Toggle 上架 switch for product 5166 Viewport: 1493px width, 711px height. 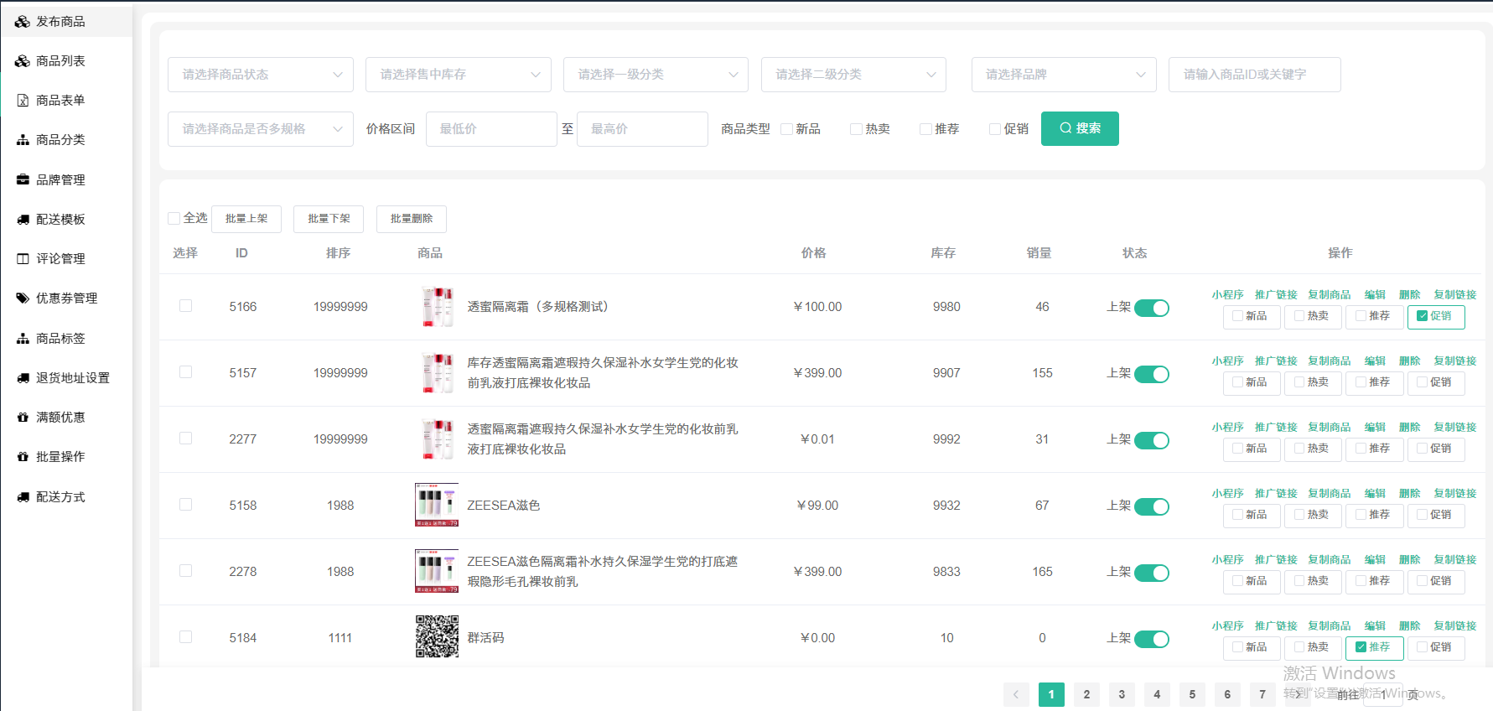pos(1151,308)
